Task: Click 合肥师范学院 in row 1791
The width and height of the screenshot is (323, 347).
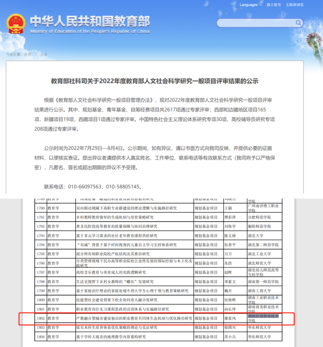Action: 260,217
